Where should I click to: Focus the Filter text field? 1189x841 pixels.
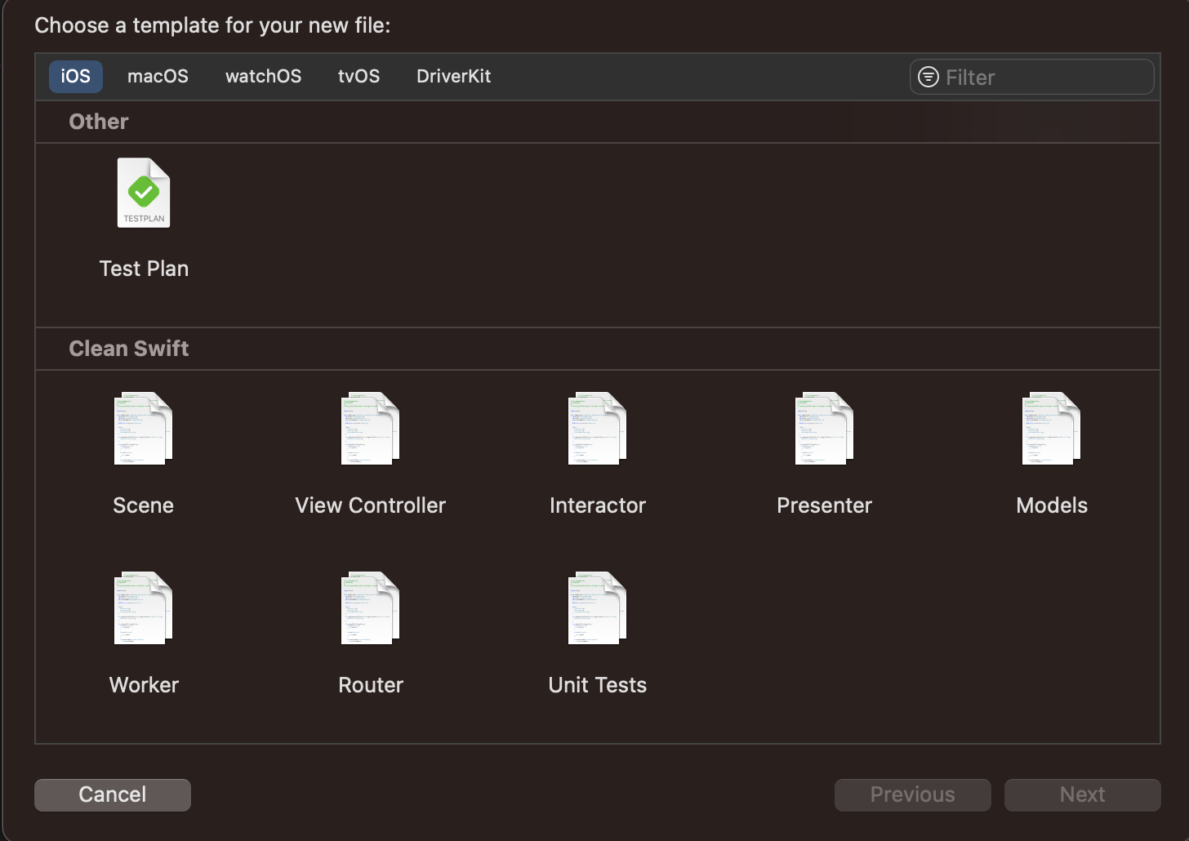tap(1032, 77)
